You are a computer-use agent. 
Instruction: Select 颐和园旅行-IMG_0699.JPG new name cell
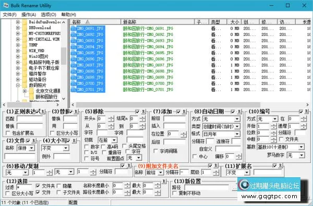click(148, 78)
